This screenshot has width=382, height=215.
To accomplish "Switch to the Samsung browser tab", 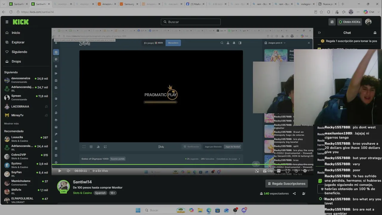I will pos(129,4).
